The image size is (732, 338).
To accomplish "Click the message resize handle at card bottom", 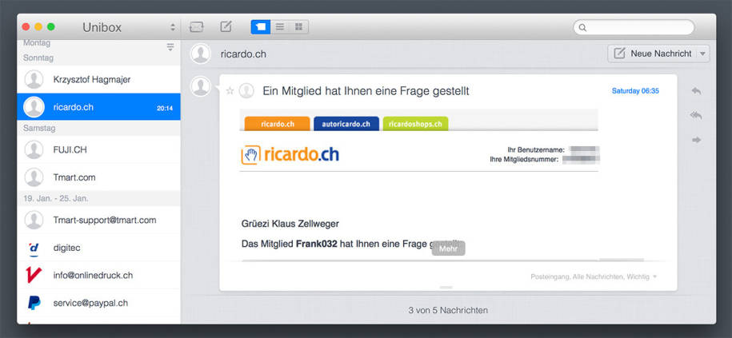I will tap(446, 287).
